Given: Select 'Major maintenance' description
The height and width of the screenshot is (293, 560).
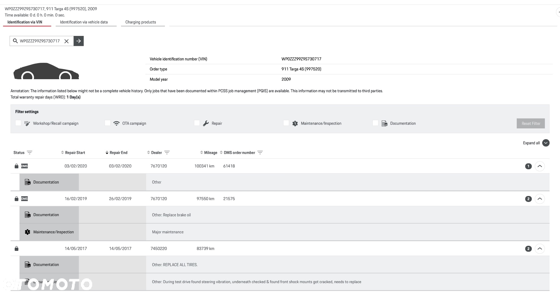Looking at the screenshot, I should (x=168, y=232).
